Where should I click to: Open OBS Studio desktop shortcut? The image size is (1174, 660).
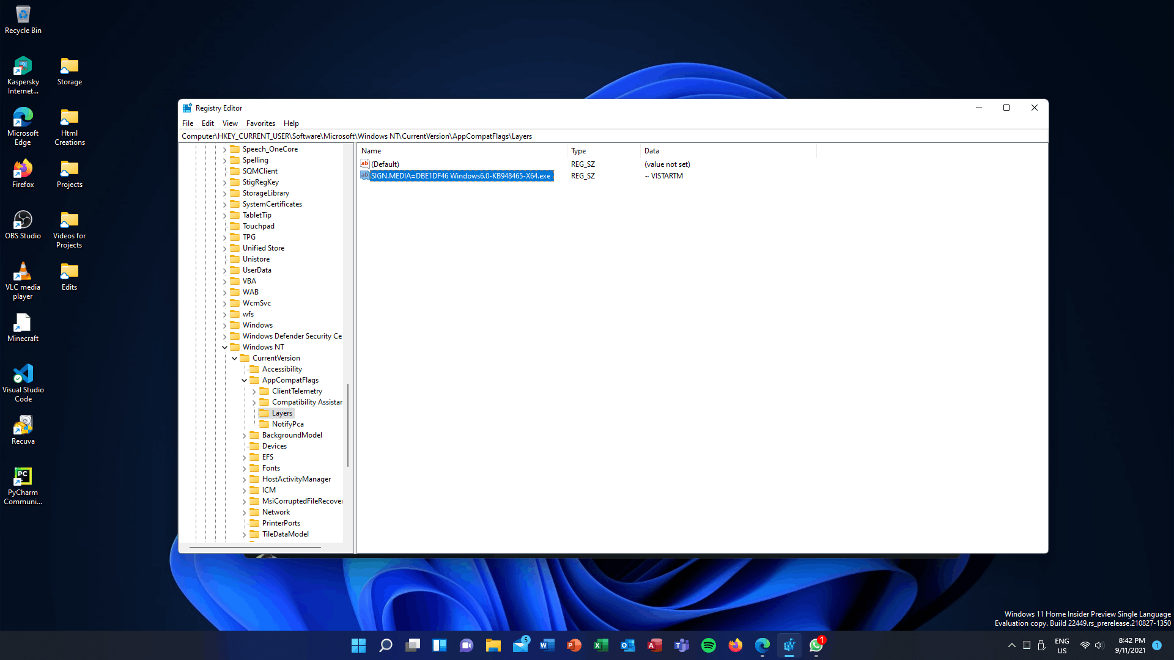[23, 225]
